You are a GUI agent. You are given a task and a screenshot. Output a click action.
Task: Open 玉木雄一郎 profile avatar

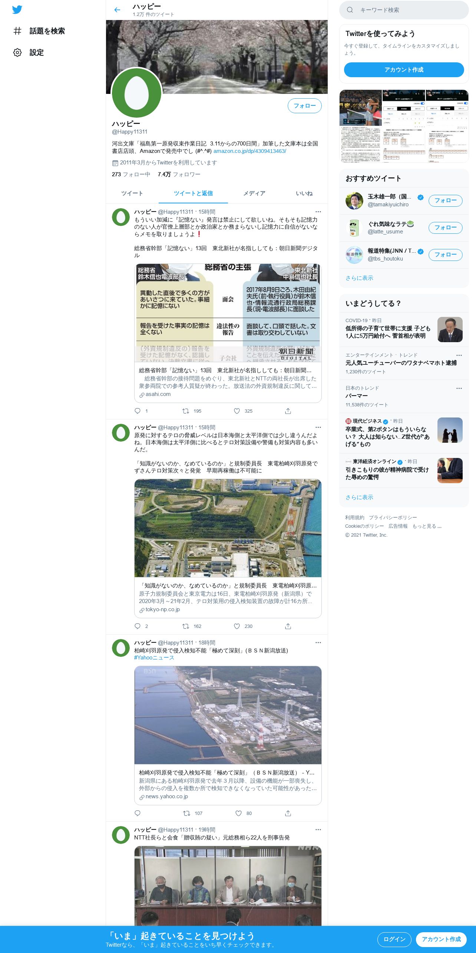pos(354,201)
